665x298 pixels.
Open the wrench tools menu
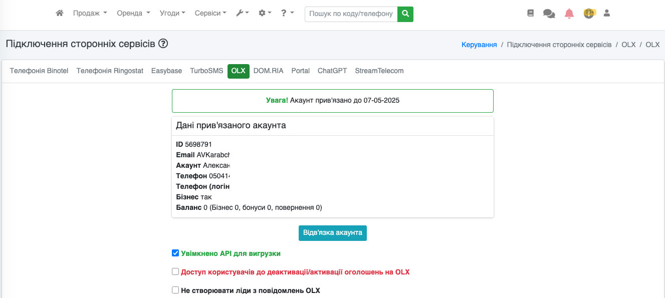tap(243, 14)
